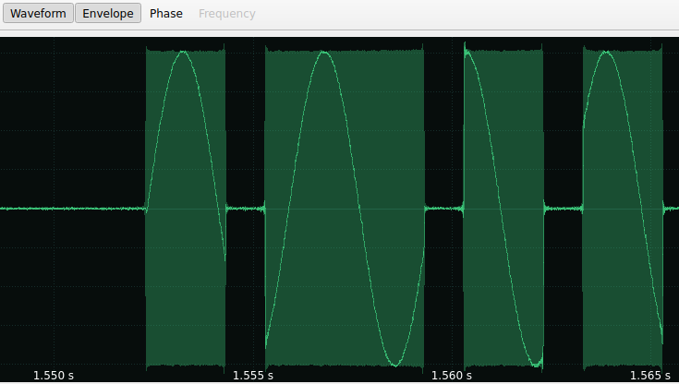The height and width of the screenshot is (384, 679).
Task: Click the peak of the rightmost signal burst
Action: 607,52
